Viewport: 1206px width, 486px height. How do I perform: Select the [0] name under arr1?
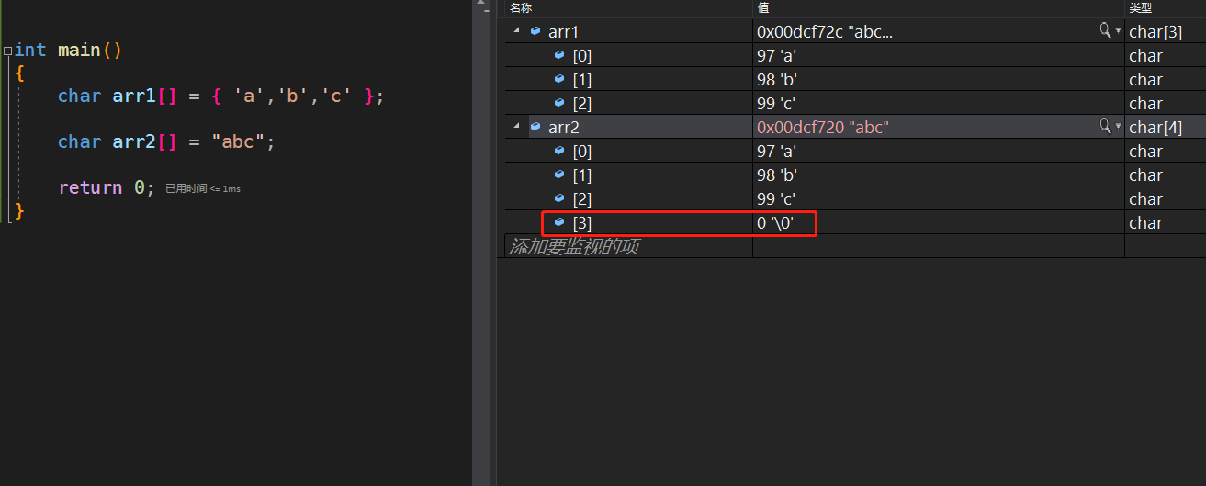pos(582,55)
